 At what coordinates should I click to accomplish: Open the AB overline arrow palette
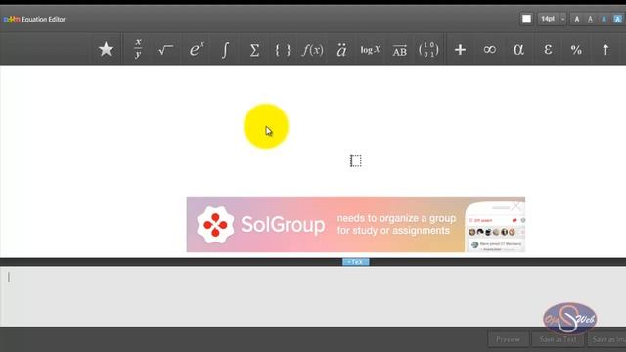(x=400, y=50)
